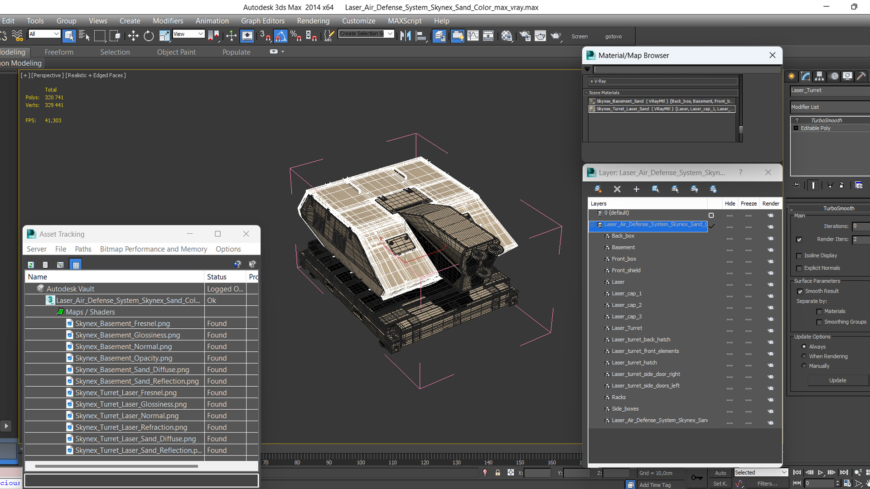Choose the Select and Scale tool
The height and width of the screenshot is (489, 870).
164,36
